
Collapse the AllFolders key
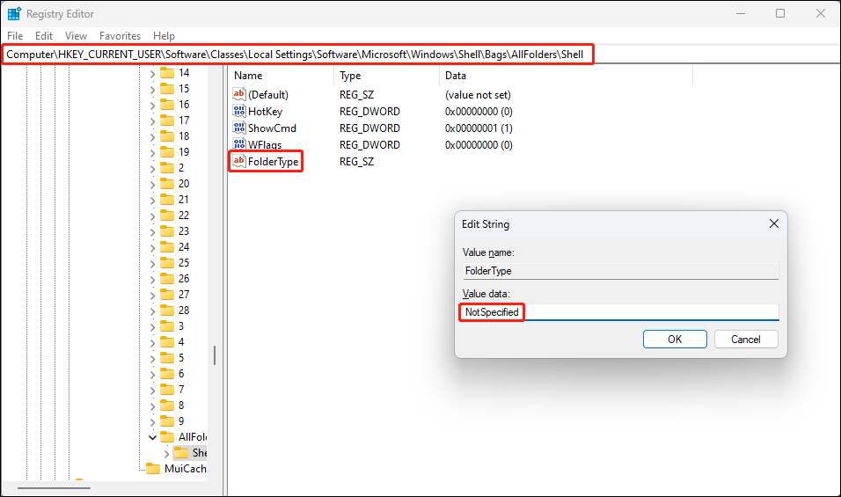[x=152, y=437]
